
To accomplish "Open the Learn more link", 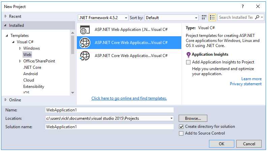I will pyautogui.click(x=251, y=79).
